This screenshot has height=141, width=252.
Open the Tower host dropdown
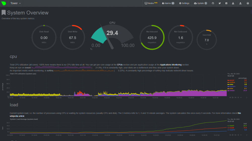[x=15, y=3]
